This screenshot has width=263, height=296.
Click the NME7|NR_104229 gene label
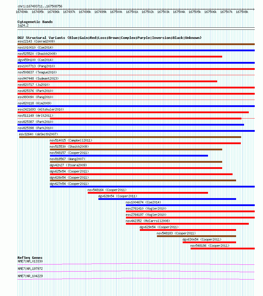(x=30, y=276)
